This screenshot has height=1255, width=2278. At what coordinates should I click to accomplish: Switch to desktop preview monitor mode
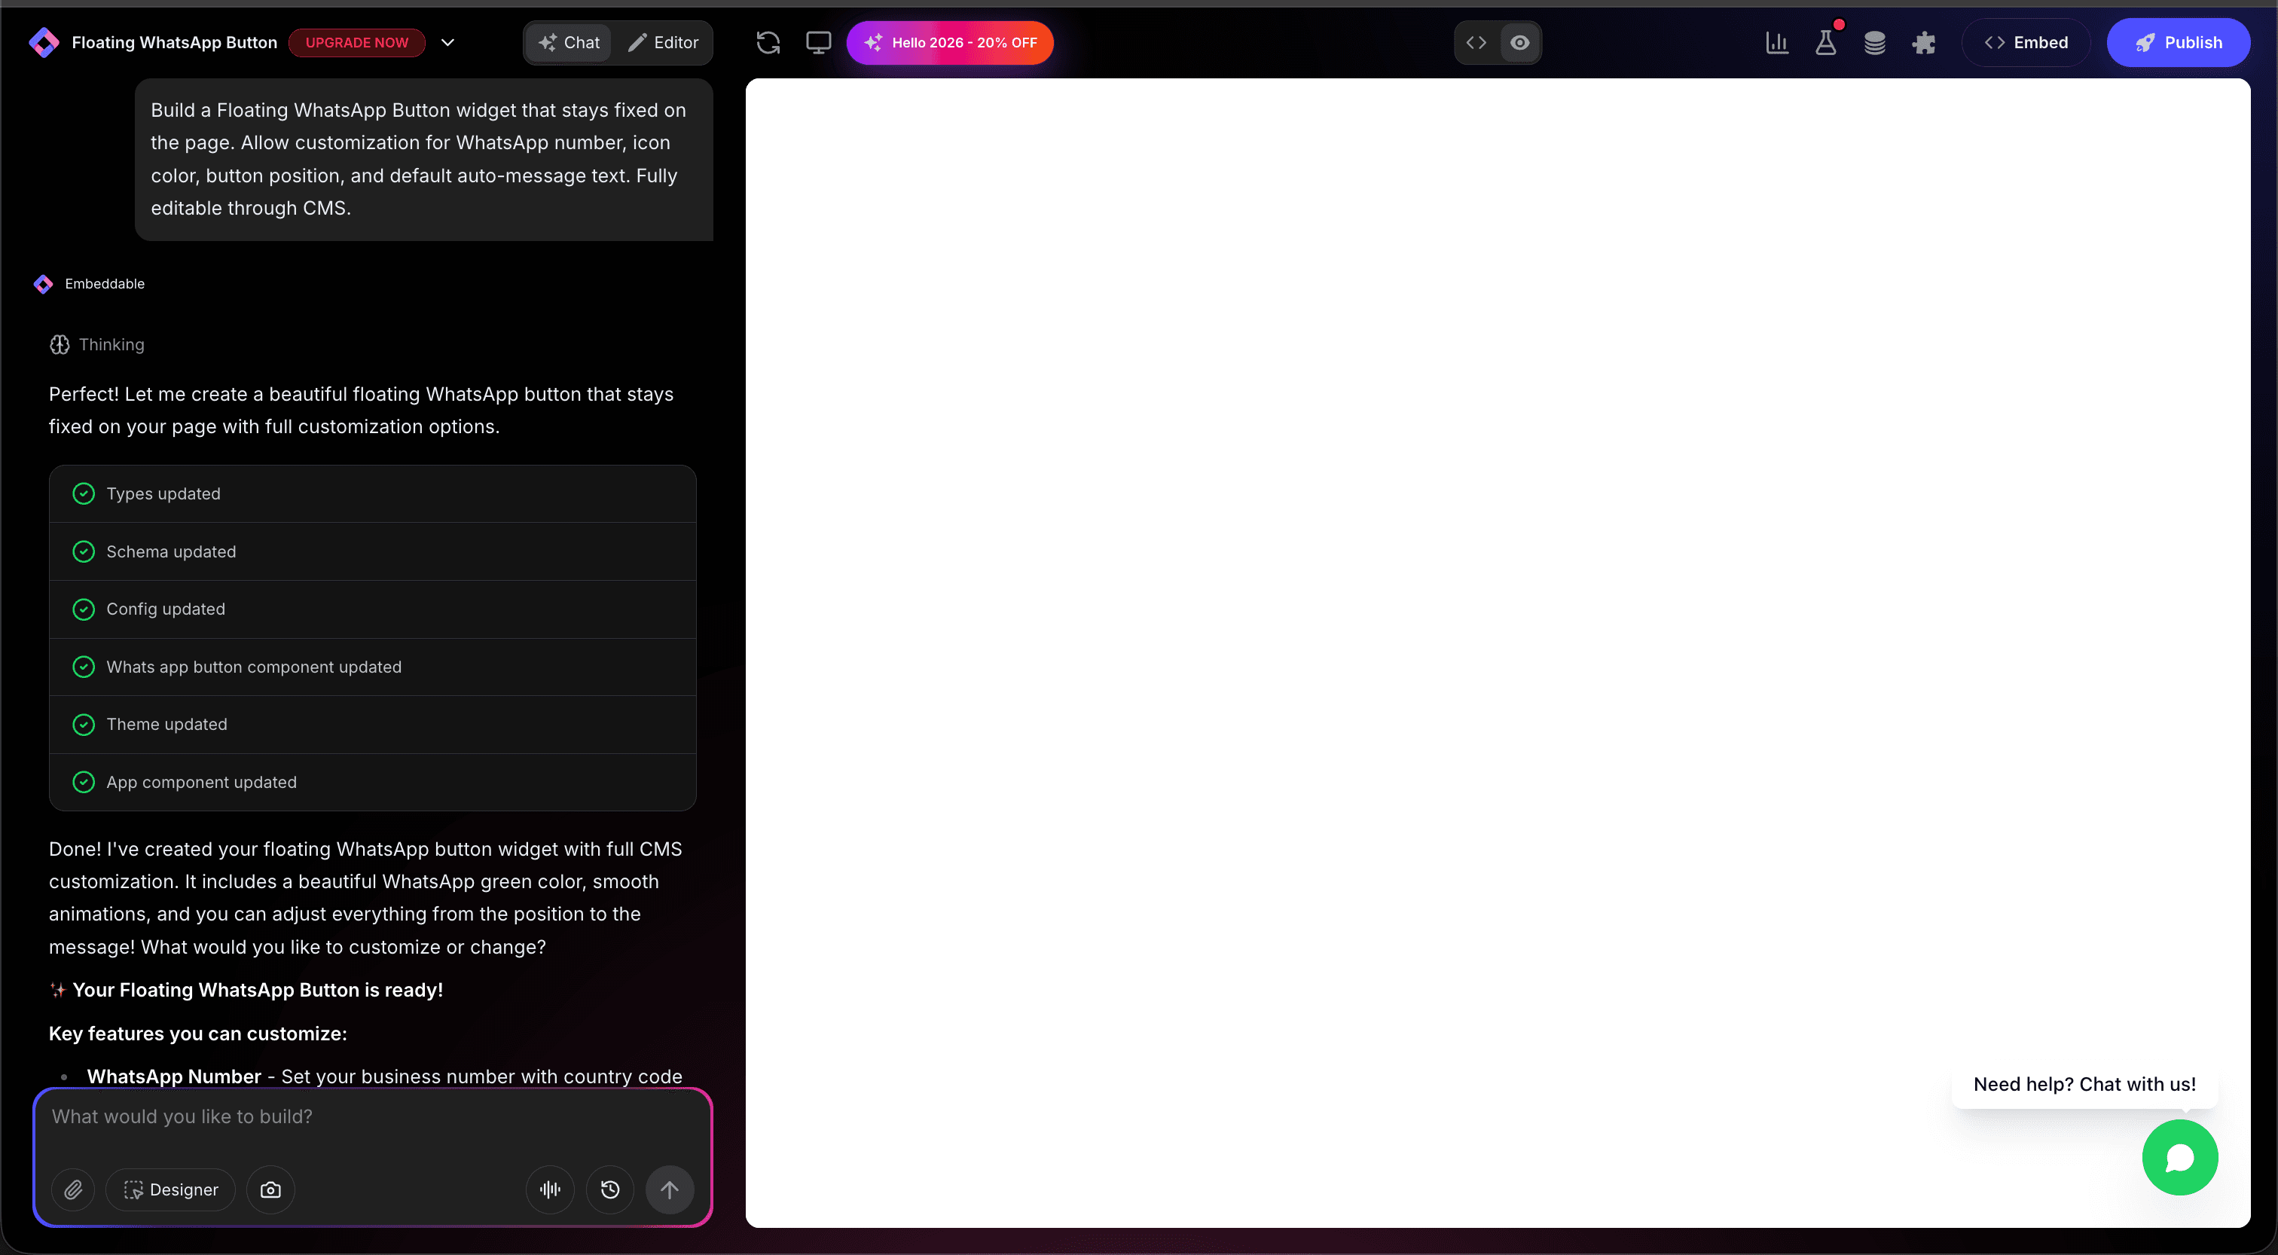[818, 42]
